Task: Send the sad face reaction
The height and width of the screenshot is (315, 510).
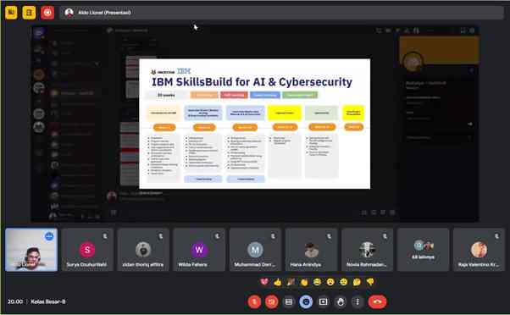Action: point(344,282)
